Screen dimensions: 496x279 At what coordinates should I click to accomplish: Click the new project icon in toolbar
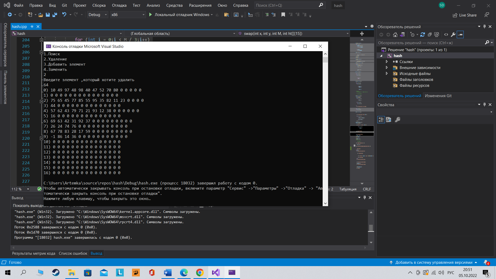point(30,15)
